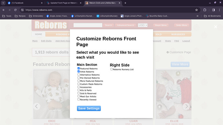Viewport: 223px width, 125px height.
Task: Show previous dolls with left carousel arrow
Action: point(37,106)
